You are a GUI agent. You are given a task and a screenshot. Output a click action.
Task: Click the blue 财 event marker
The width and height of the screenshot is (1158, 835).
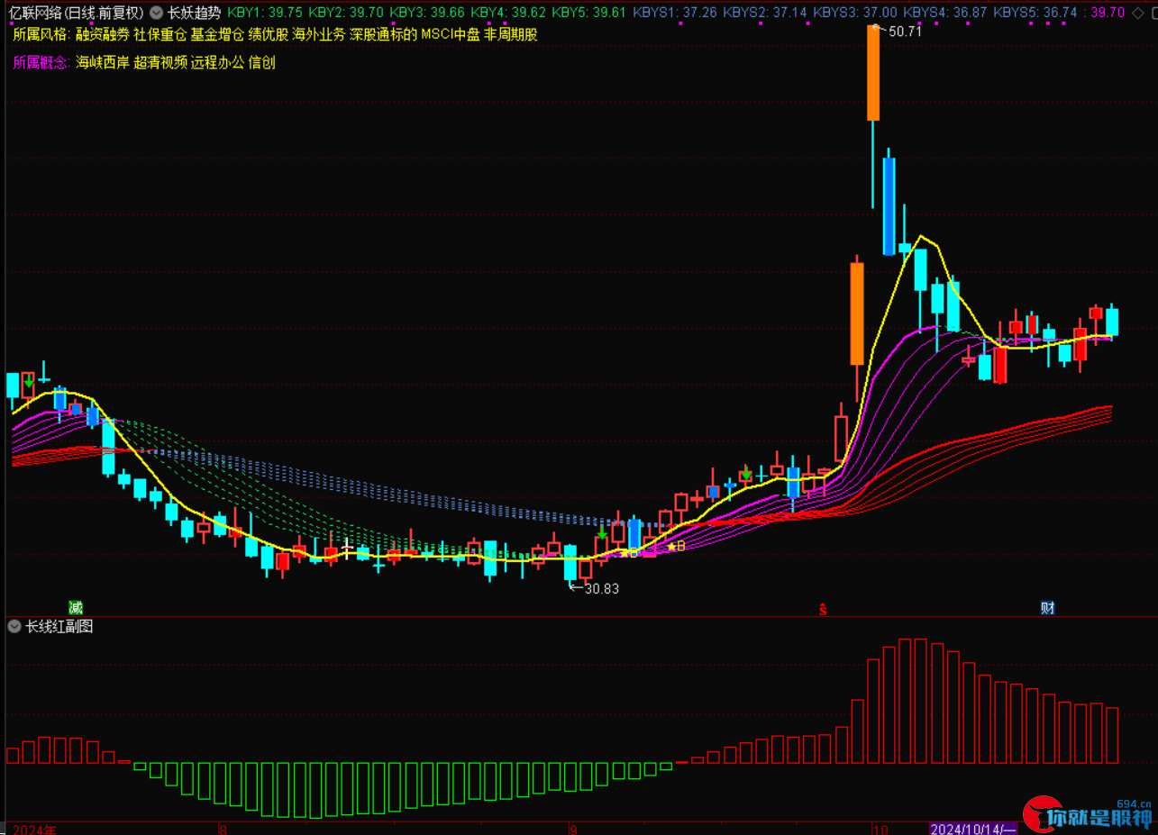(1048, 607)
